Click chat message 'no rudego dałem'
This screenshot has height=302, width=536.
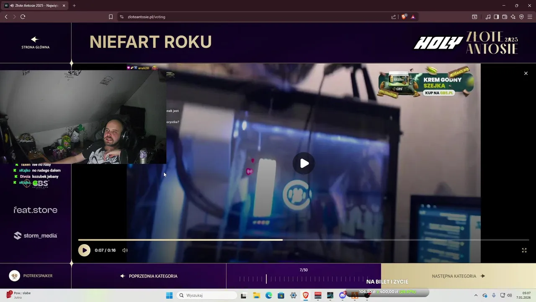click(x=46, y=170)
